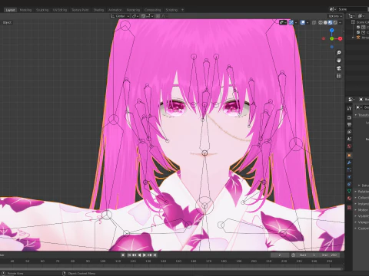Screen dimensions: 369x276
Task: Open gizmo settings dropdown arrow
Action: point(296,22)
